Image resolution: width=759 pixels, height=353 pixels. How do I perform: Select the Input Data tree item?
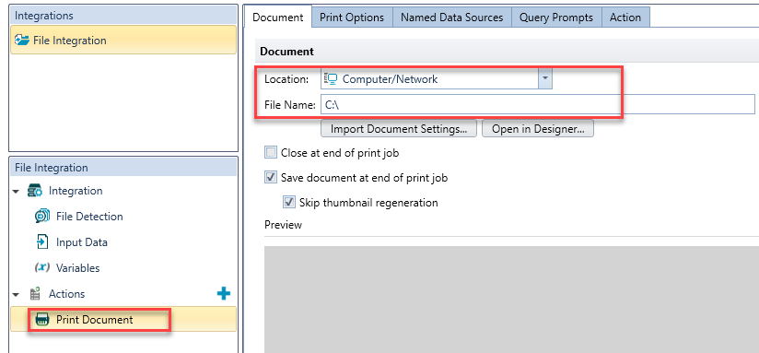click(81, 242)
